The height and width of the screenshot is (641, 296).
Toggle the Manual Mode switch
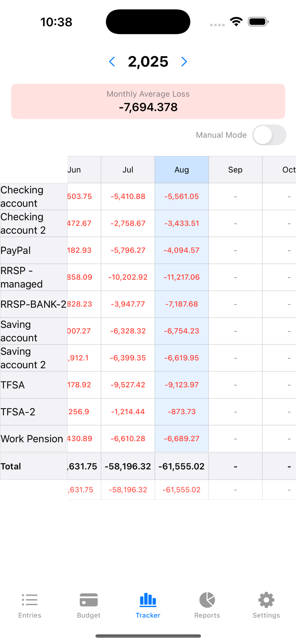269,135
